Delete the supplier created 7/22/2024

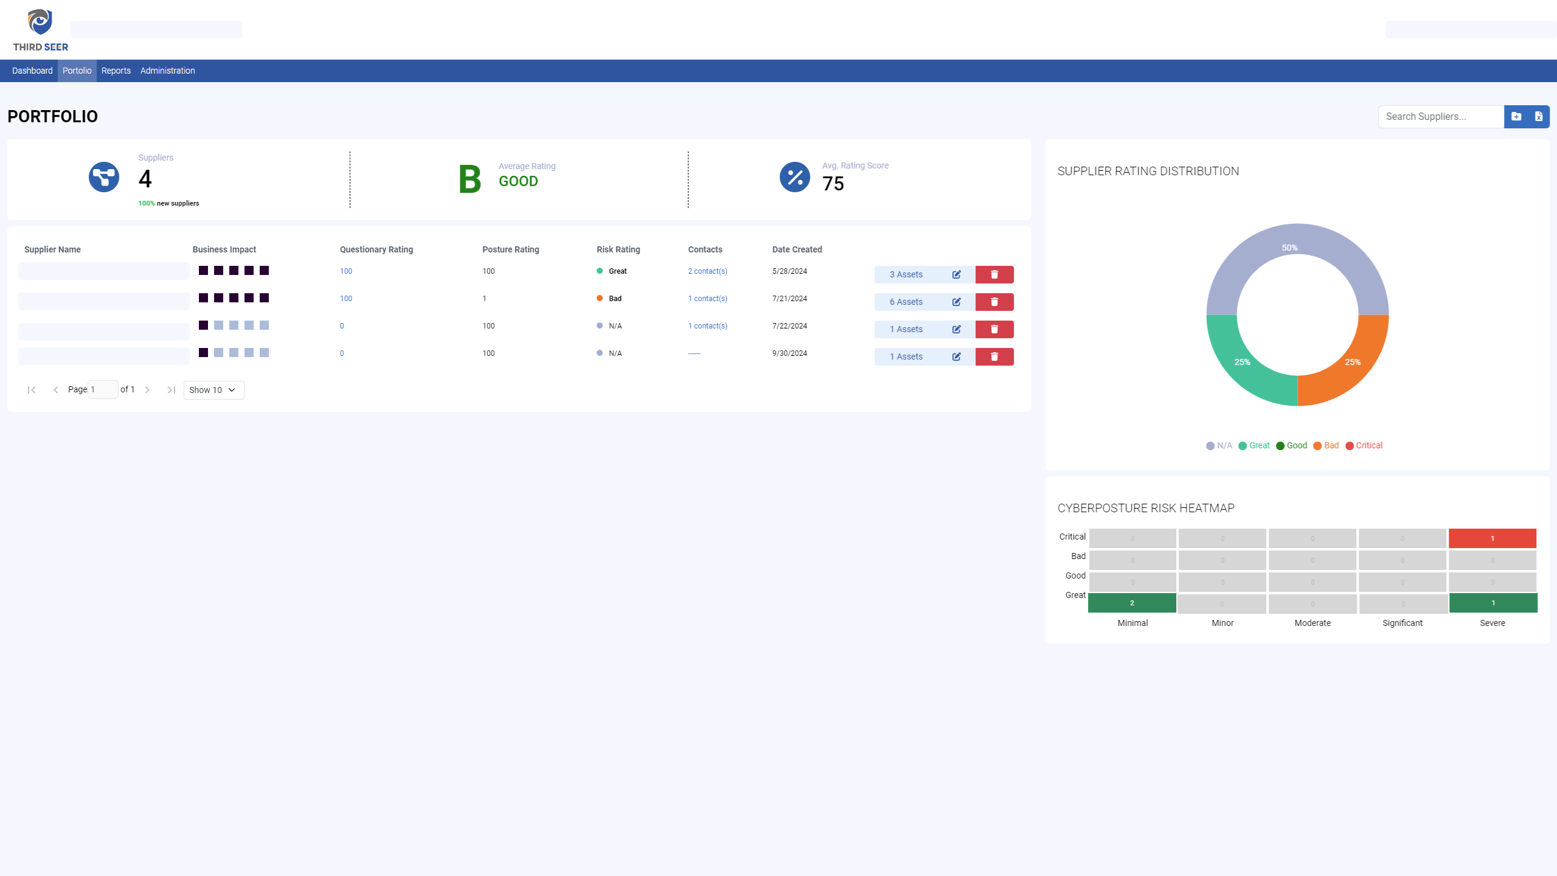[994, 329]
